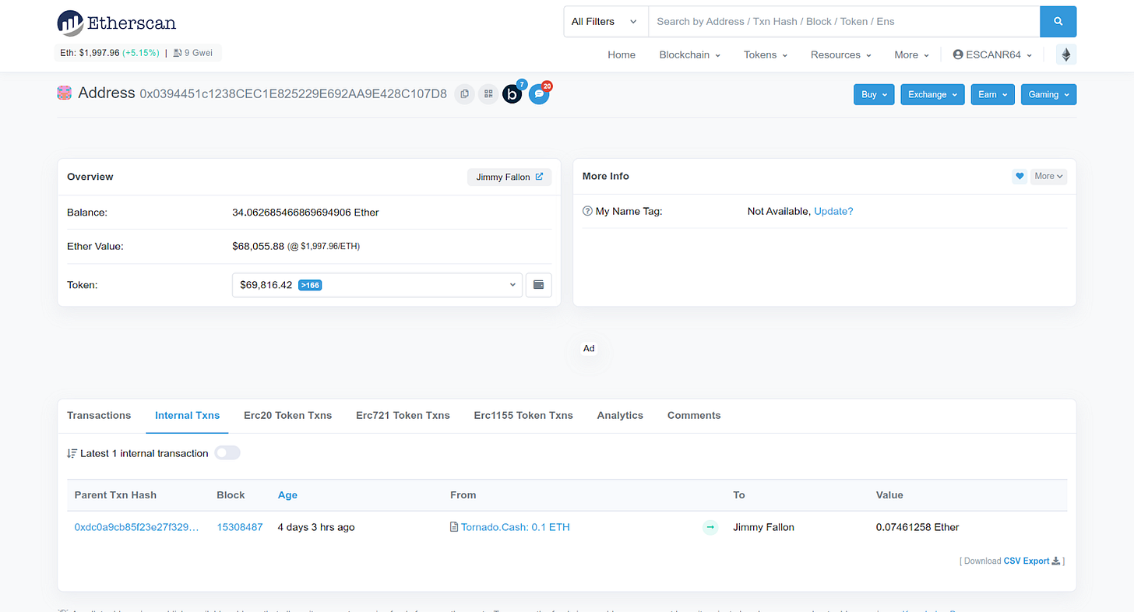
Task: Open the Erc1155 Token Txns tab
Action: (523, 416)
